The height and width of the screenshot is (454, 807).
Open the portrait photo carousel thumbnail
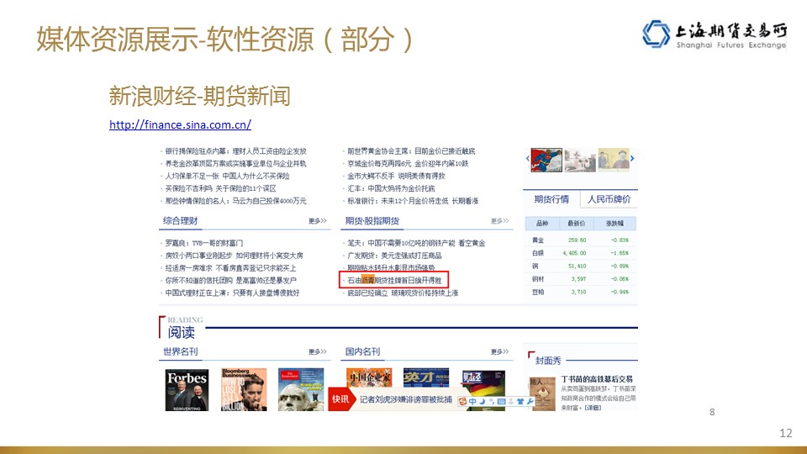click(x=614, y=160)
